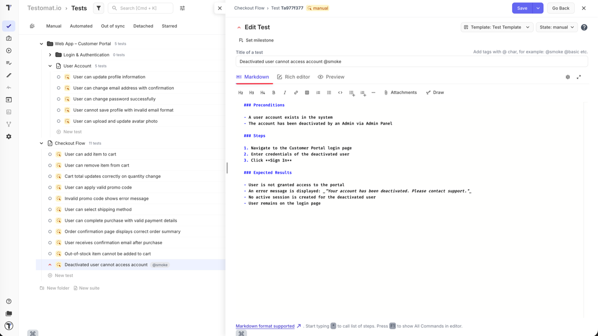Click the more options ellipsis in toolbar
This screenshot has height=336, width=598.
pyautogui.click(x=373, y=92)
